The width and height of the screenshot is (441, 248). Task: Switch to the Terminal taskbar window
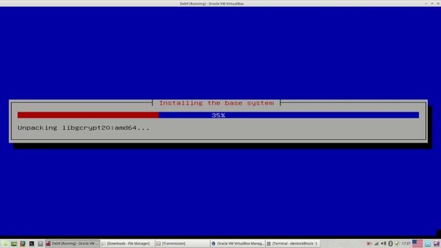point(292,243)
